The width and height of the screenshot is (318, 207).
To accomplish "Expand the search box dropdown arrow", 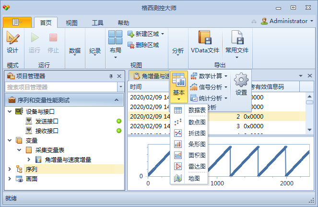I will click(121, 87).
